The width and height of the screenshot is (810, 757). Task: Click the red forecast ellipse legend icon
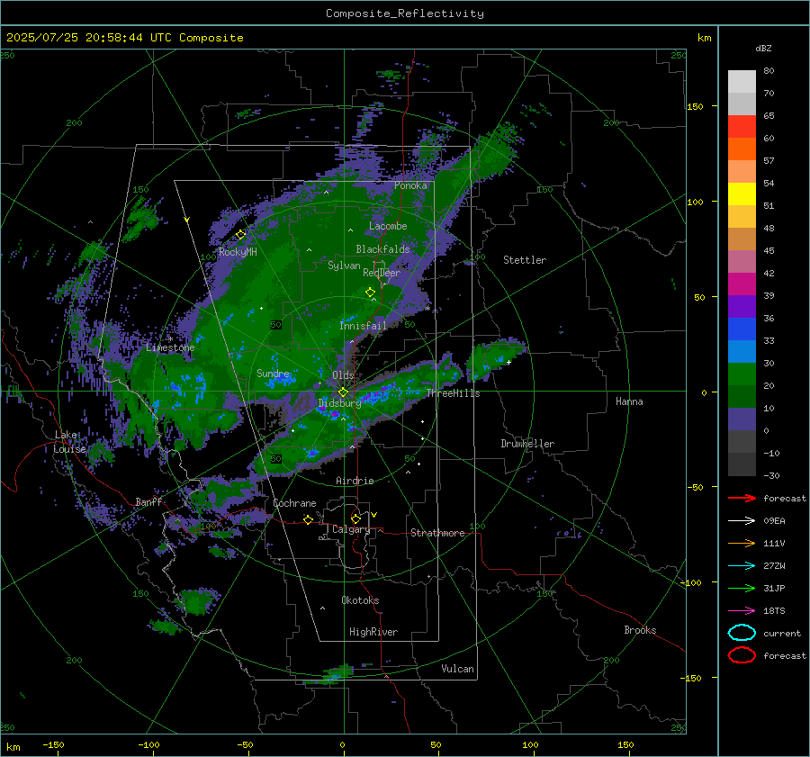(x=742, y=655)
